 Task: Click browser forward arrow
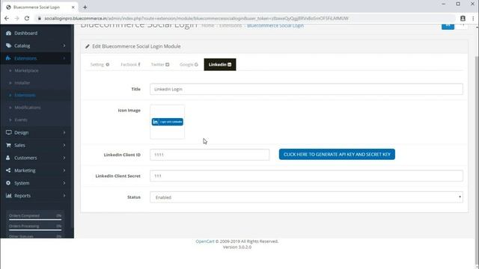pos(16,18)
